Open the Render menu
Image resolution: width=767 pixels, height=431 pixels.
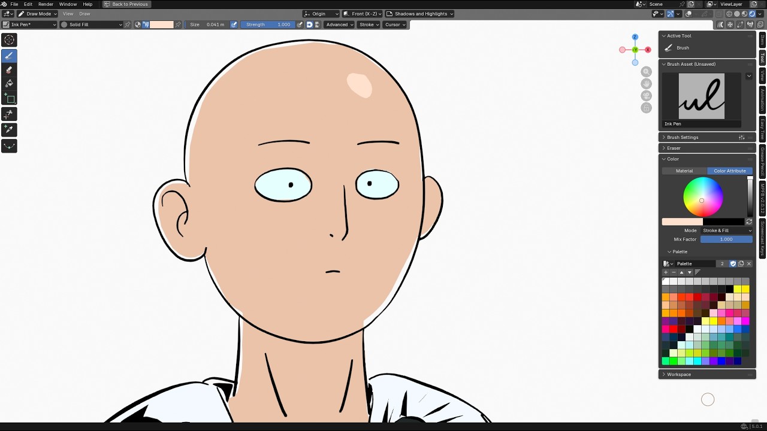tap(46, 4)
